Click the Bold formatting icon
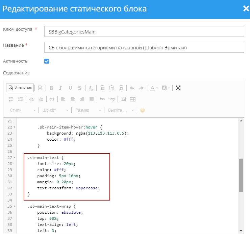This screenshot has height=234, width=250. point(51,88)
